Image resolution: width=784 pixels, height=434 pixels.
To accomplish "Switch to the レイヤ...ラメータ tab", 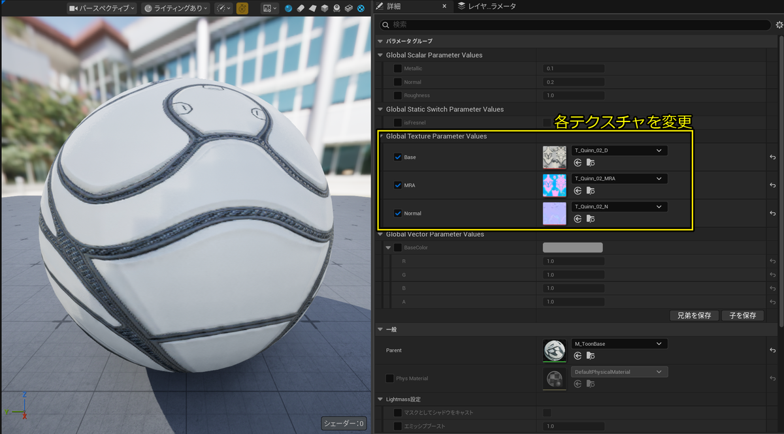I will tap(487, 7).
